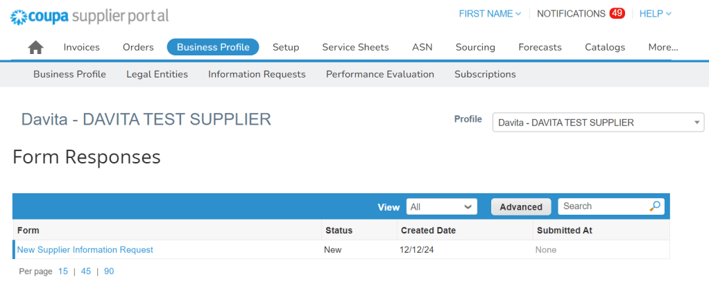This screenshot has height=293, width=709.
Task: Open the Forecasts tab
Action: [x=540, y=47]
